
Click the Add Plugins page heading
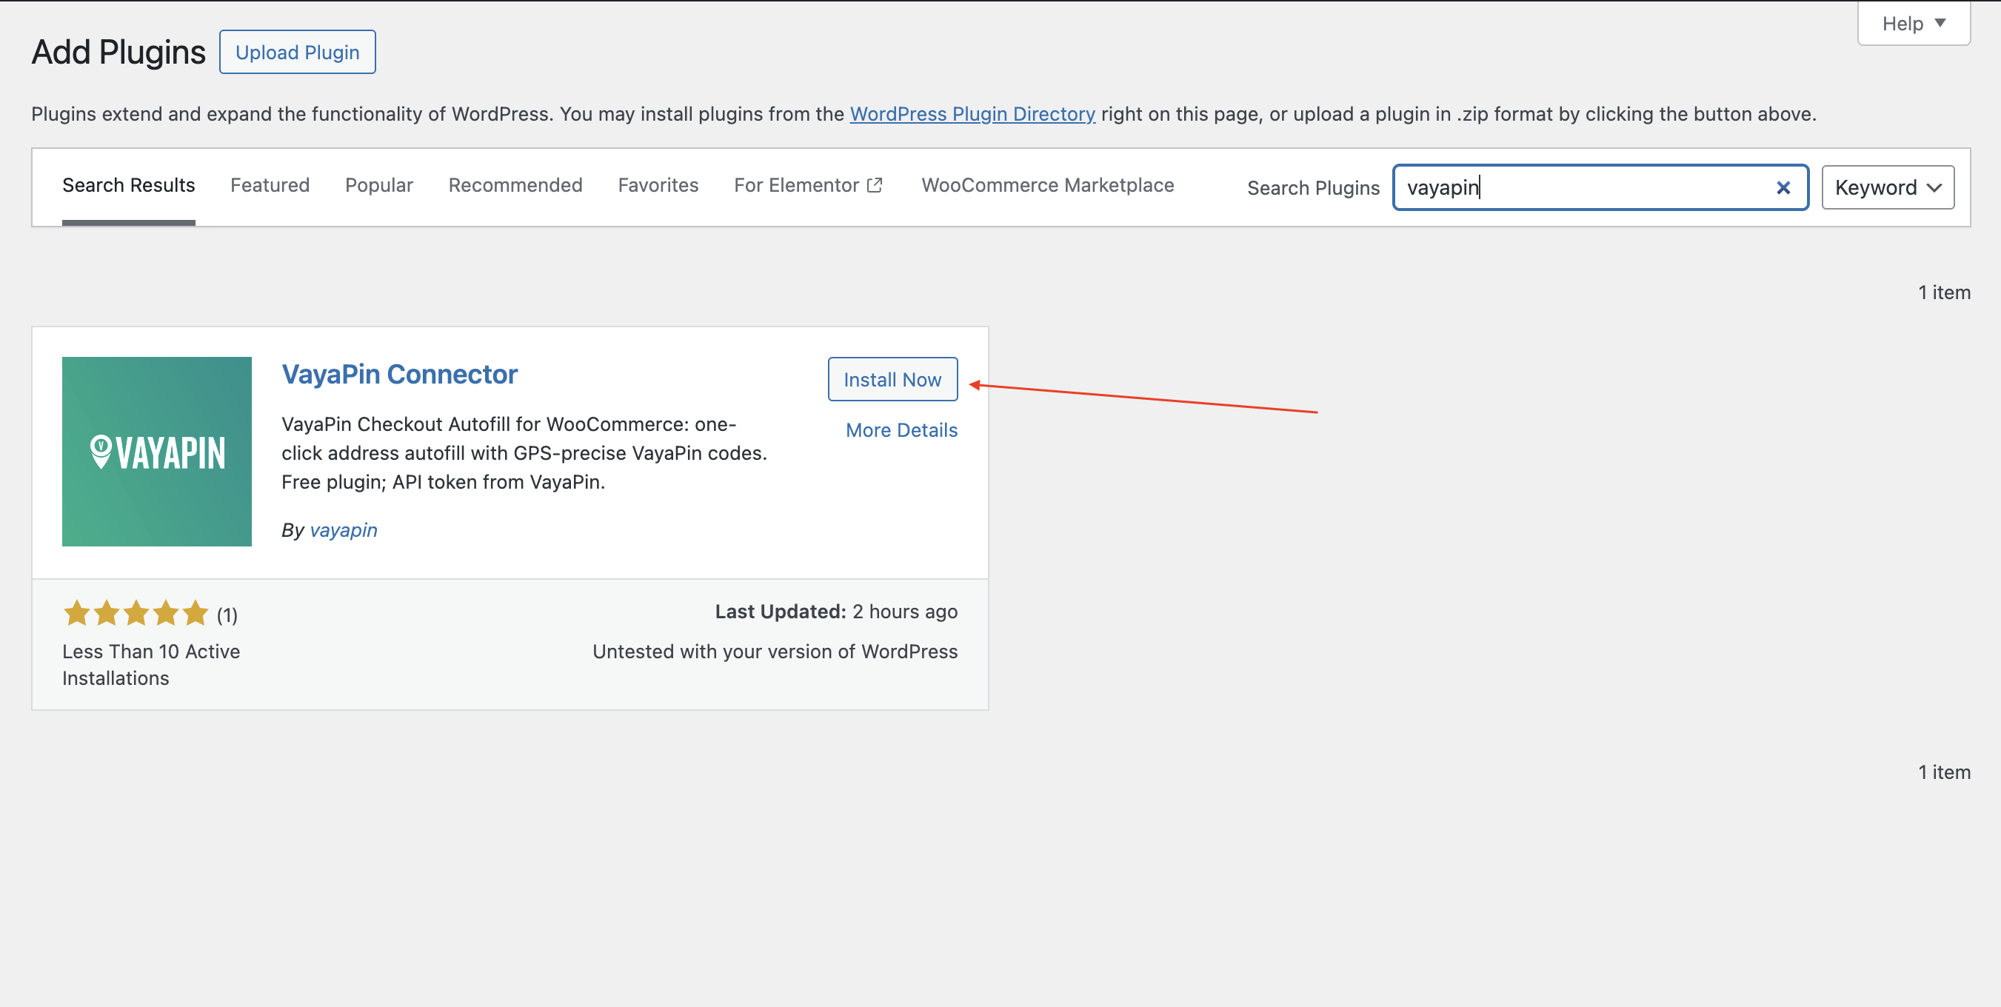(118, 52)
